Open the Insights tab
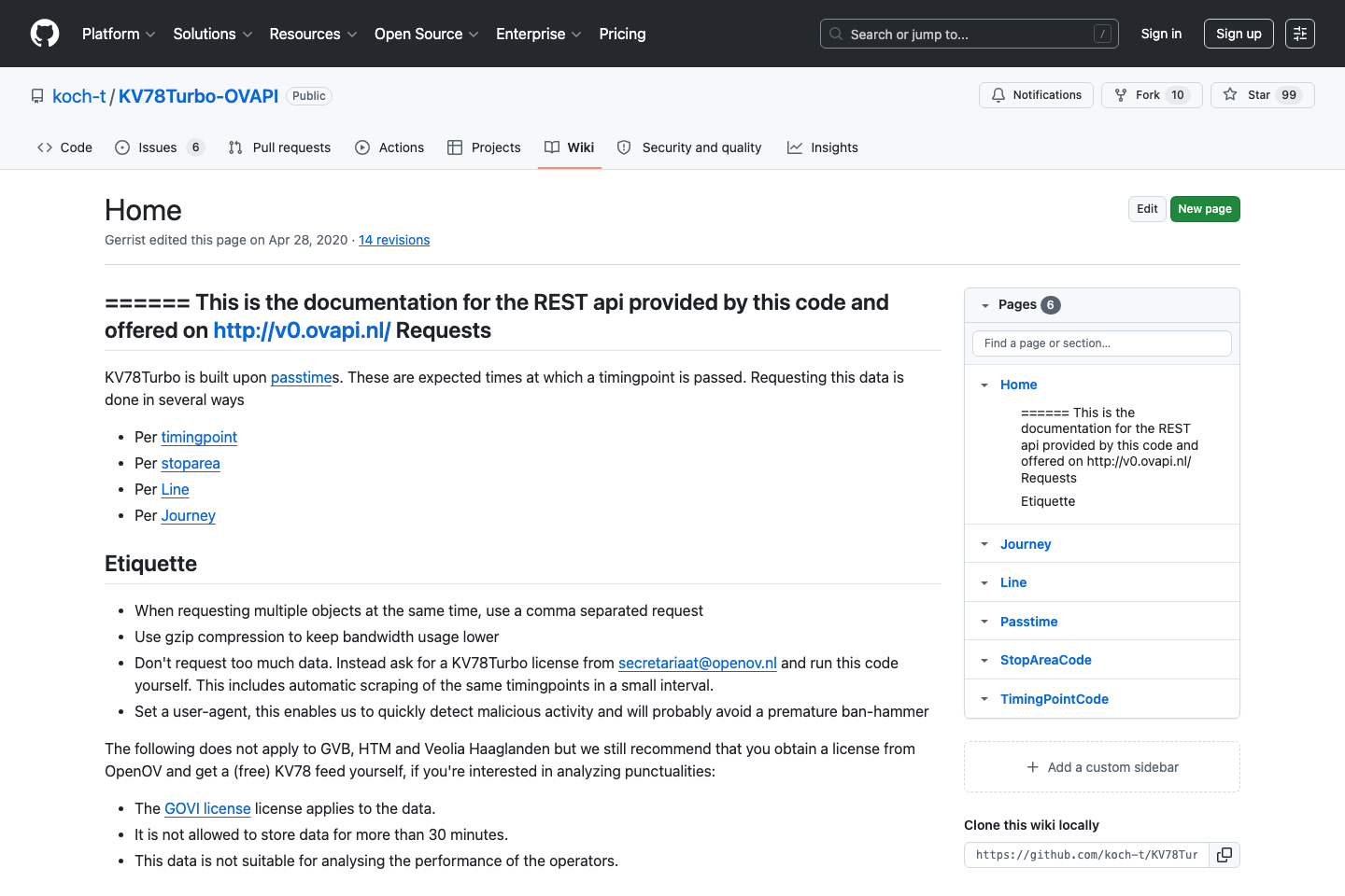1345x896 pixels. (823, 147)
